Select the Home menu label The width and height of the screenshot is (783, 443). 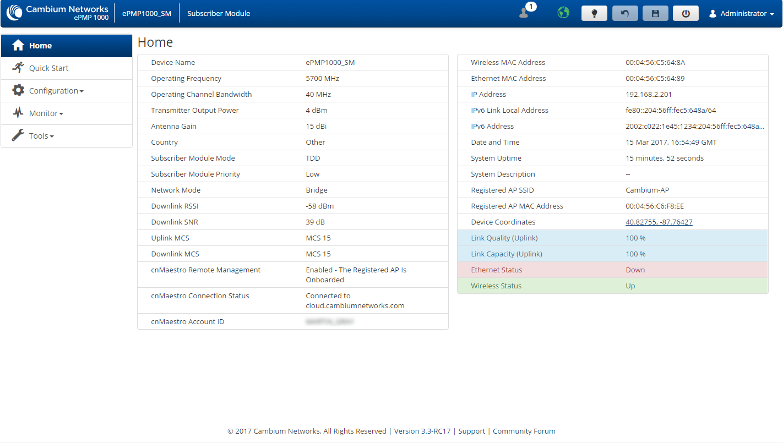click(40, 46)
